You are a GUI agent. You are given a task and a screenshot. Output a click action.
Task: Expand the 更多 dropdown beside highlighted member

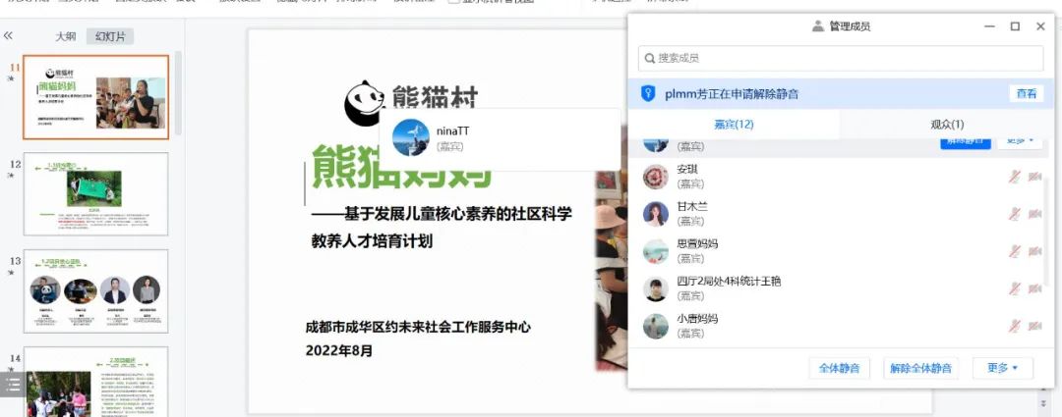(1021, 141)
